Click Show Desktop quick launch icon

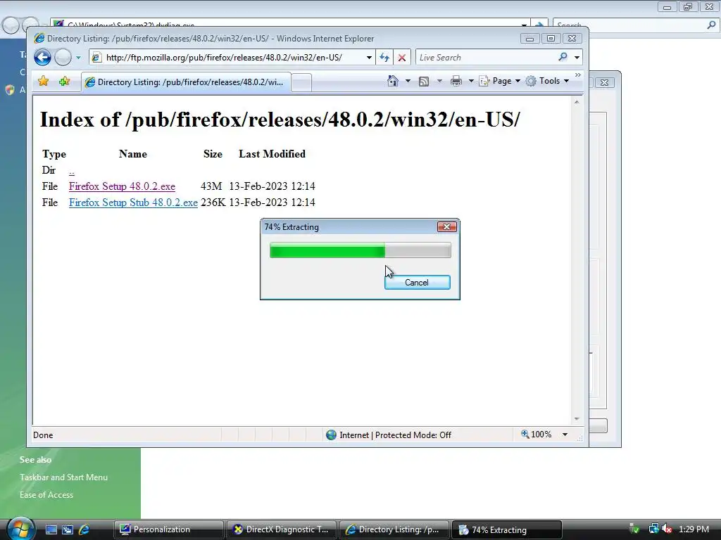click(x=51, y=529)
